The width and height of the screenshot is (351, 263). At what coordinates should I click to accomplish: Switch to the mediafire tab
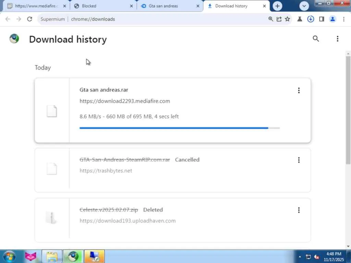[x=36, y=6]
